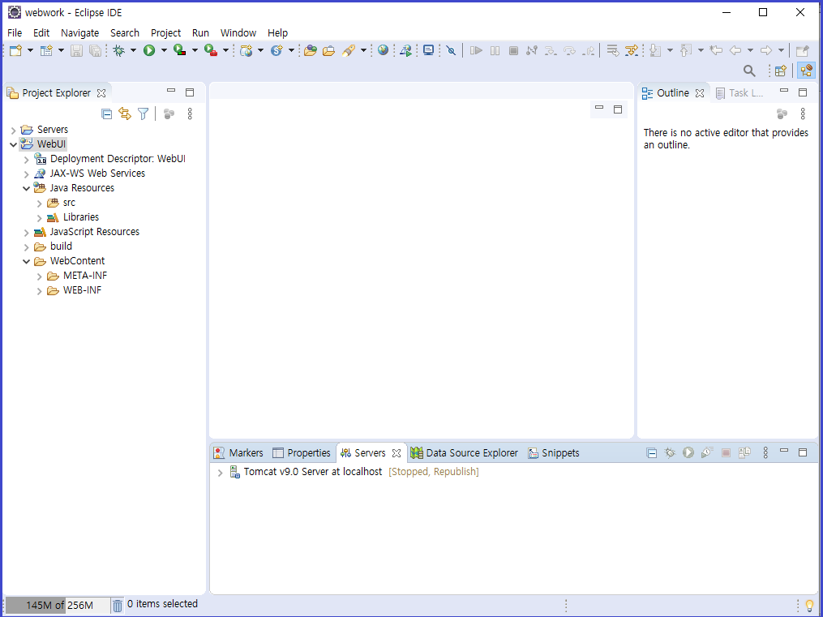The height and width of the screenshot is (617, 823).
Task: Click the garbage collector trash icon
Action: pyautogui.click(x=118, y=606)
